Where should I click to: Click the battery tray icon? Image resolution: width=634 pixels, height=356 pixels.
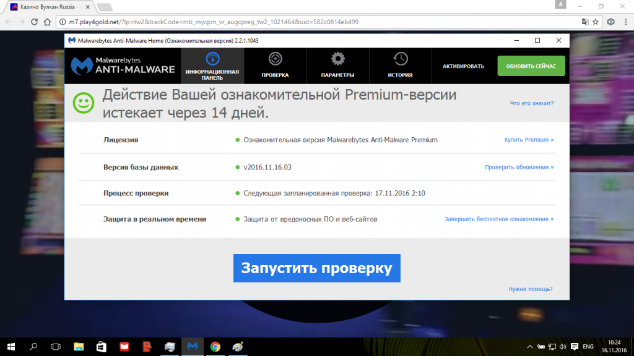pos(541,347)
